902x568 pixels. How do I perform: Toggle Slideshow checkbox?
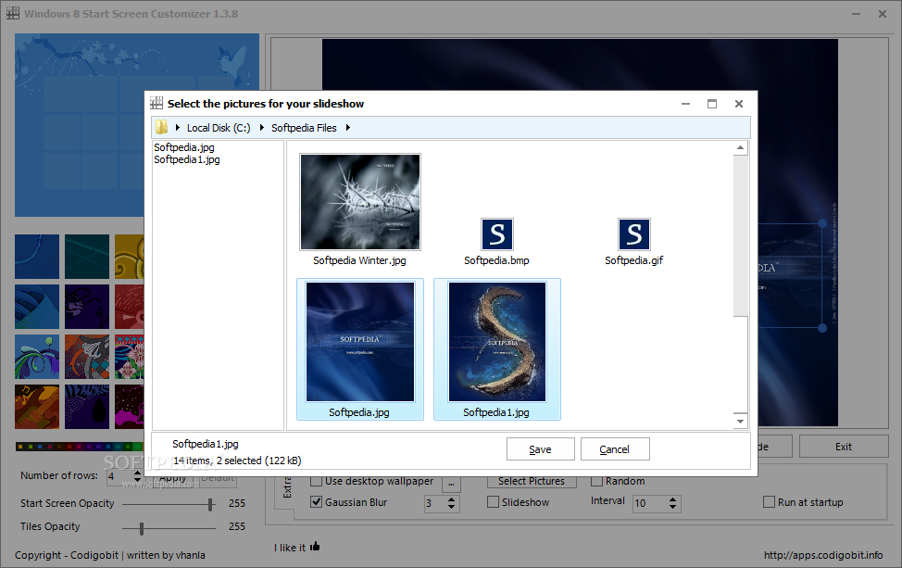point(493,502)
